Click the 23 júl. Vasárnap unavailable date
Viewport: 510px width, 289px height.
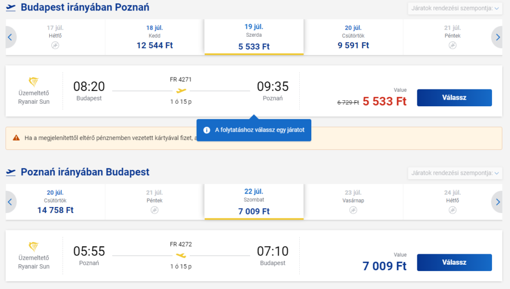pos(353,202)
